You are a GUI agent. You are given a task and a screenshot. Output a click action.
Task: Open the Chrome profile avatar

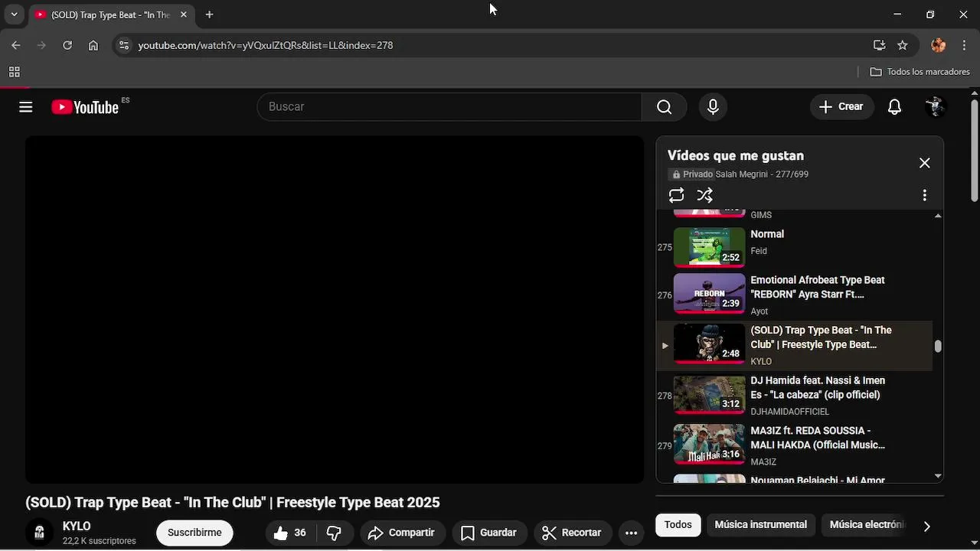click(938, 45)
